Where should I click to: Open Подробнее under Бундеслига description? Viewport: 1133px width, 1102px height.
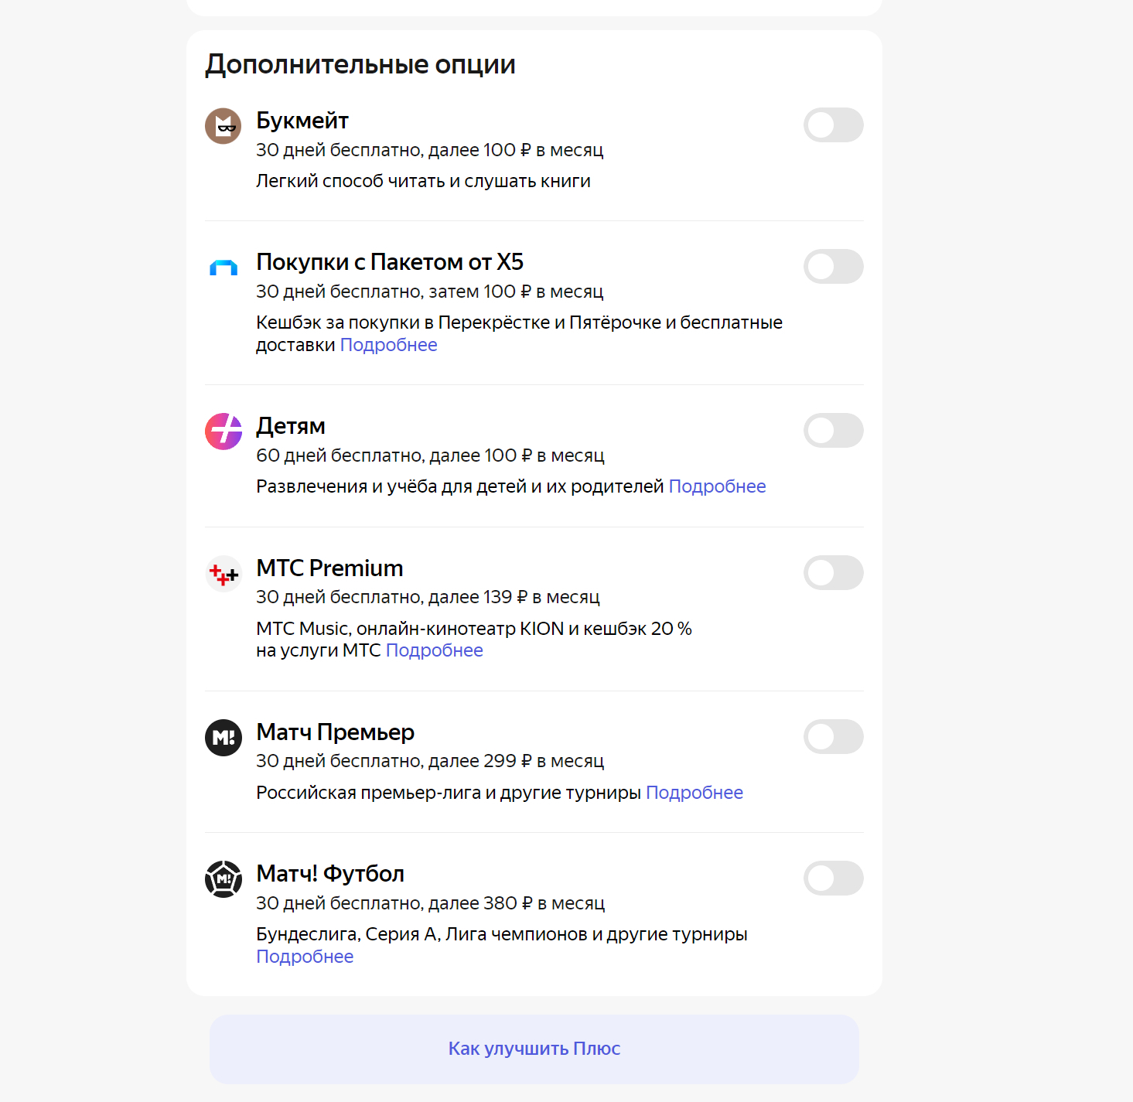point(305,957)
